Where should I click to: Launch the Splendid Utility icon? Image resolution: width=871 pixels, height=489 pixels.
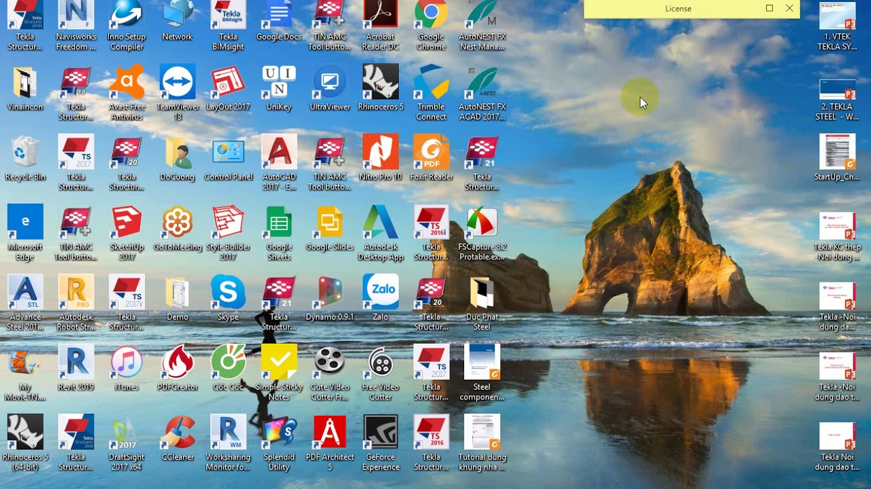click(279, 443)
